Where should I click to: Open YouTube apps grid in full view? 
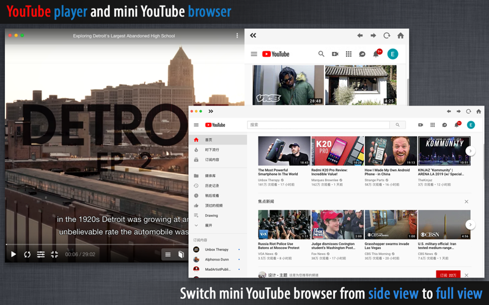pos(433,125)
